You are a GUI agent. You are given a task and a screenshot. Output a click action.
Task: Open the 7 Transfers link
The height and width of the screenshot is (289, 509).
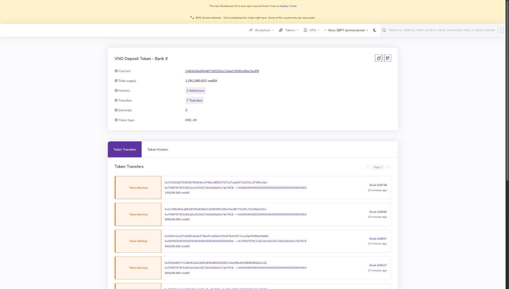[195, 100]
